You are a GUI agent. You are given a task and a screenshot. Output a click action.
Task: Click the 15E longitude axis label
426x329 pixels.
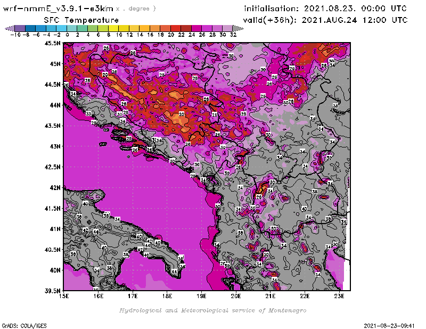pos(64,296)
